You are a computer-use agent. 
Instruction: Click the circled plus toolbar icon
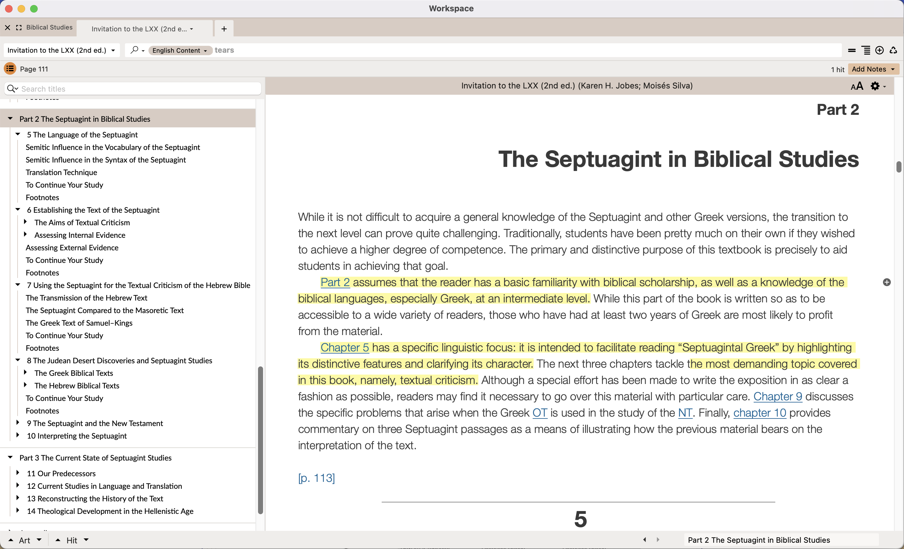[x=880, y=50]
